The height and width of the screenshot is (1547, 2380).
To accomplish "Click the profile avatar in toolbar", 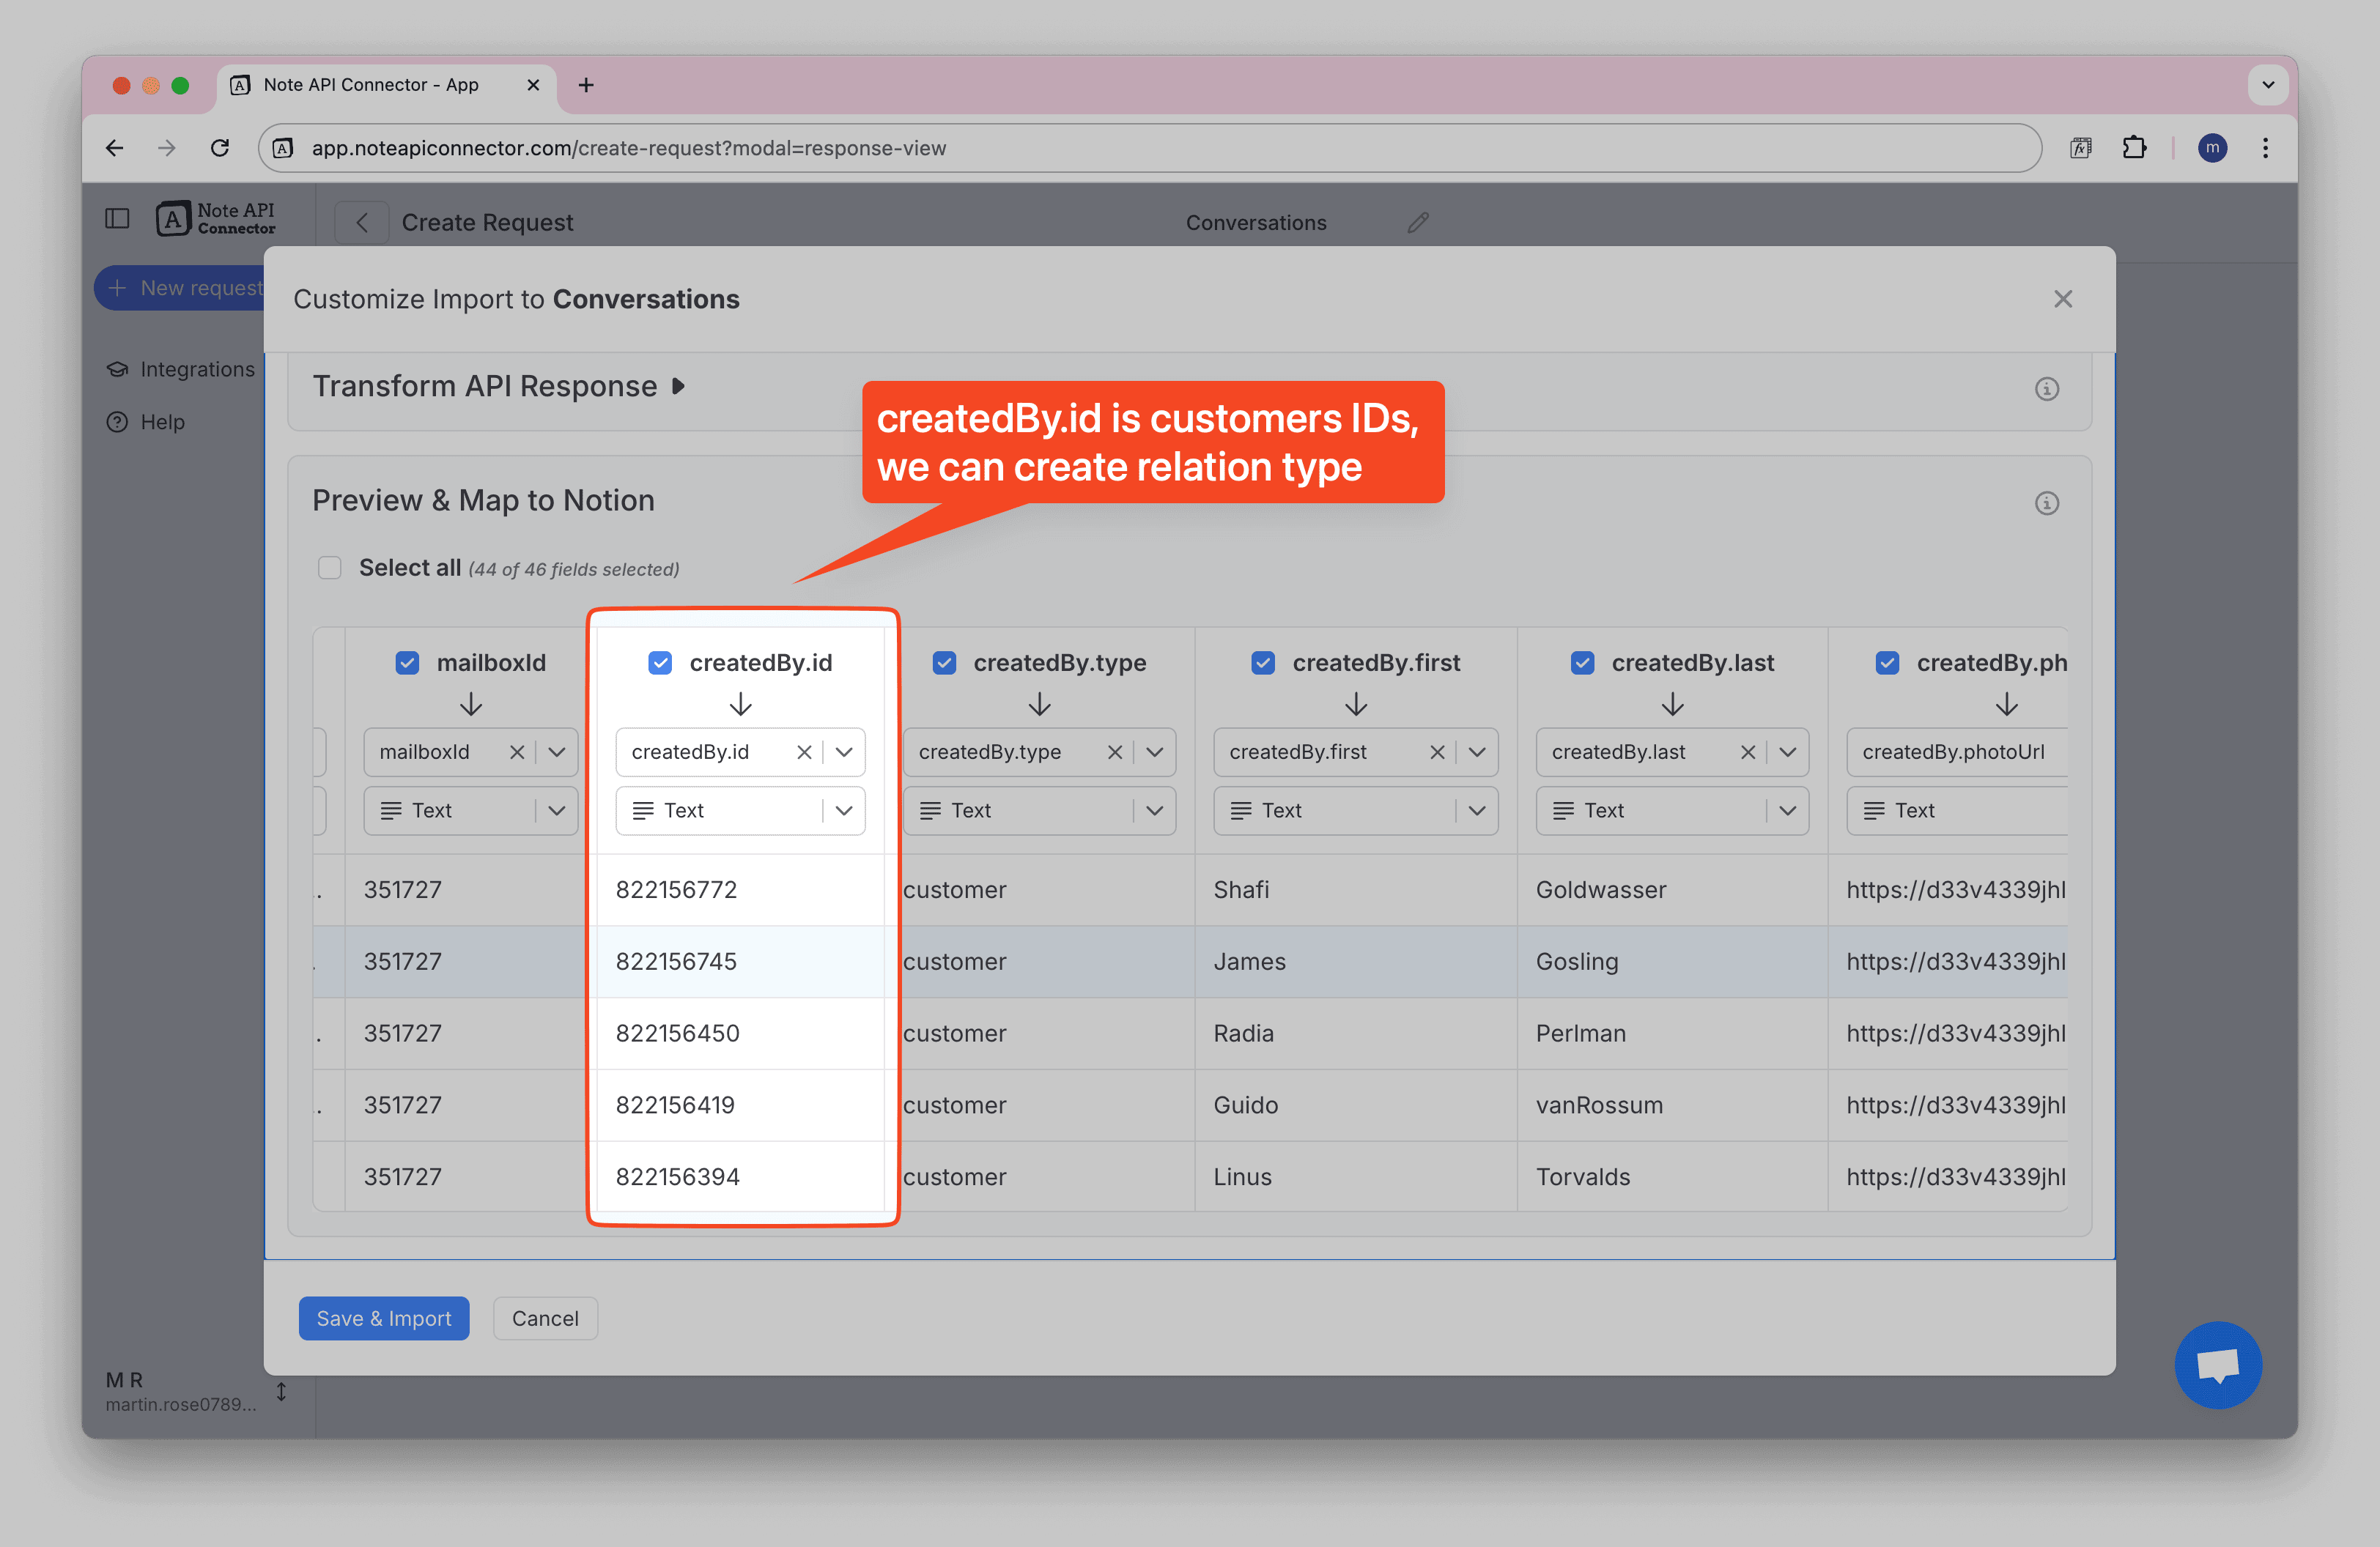I will pyautogui.click(x=2212, y=148).
